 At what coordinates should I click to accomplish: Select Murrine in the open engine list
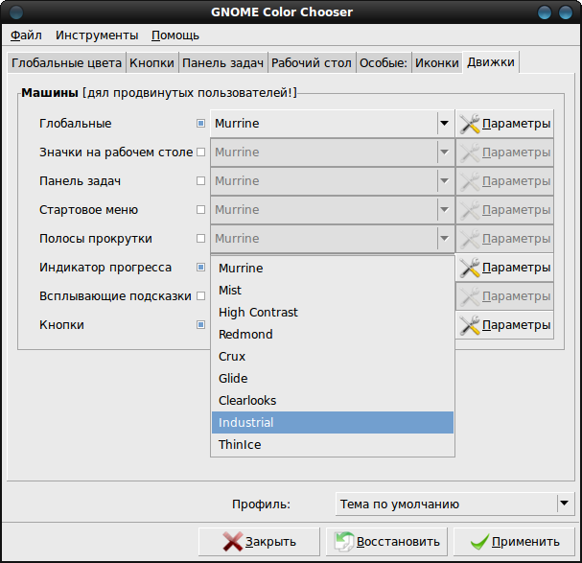(333, 269)
